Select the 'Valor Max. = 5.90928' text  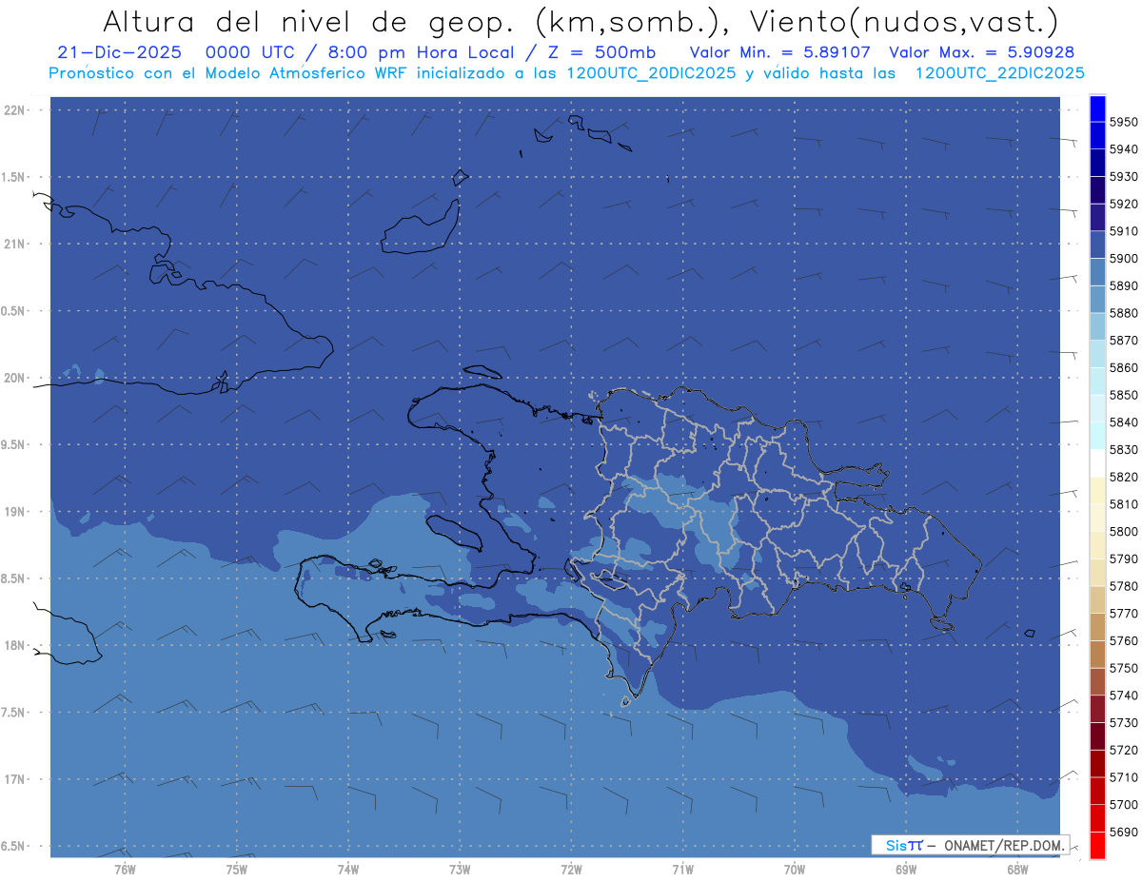pos(982,53)
